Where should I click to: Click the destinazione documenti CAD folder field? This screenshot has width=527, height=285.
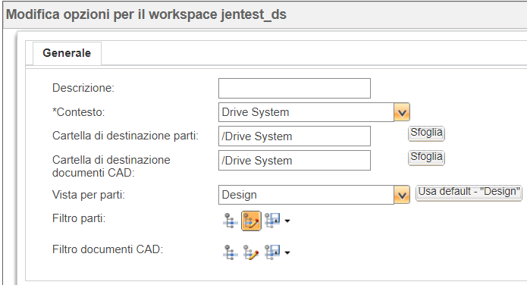294,161
